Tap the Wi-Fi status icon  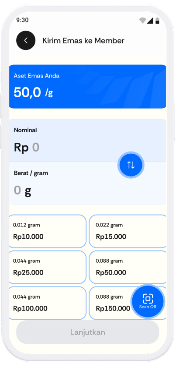click(142, 20)
